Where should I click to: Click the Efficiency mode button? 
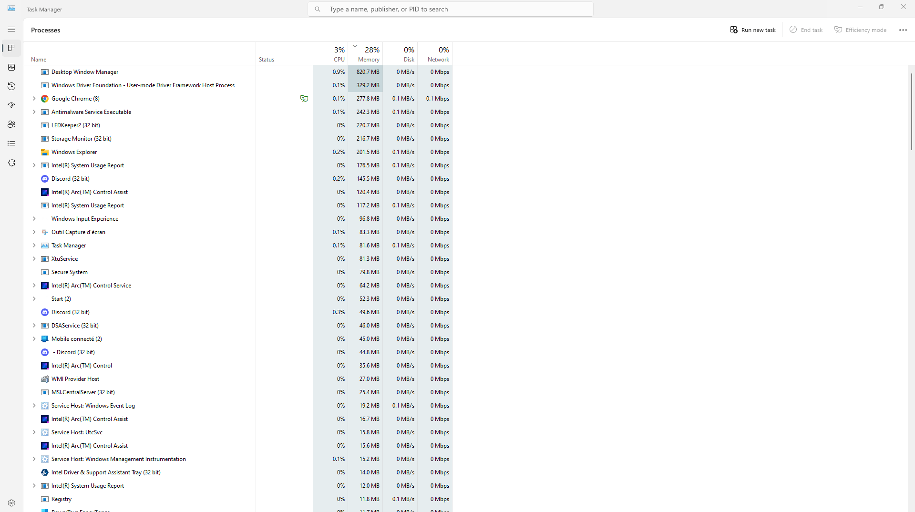pyautogui.click(x=861, y=30)
